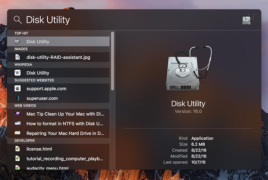Click the Size value 6.2 MB

click(198, 144)
